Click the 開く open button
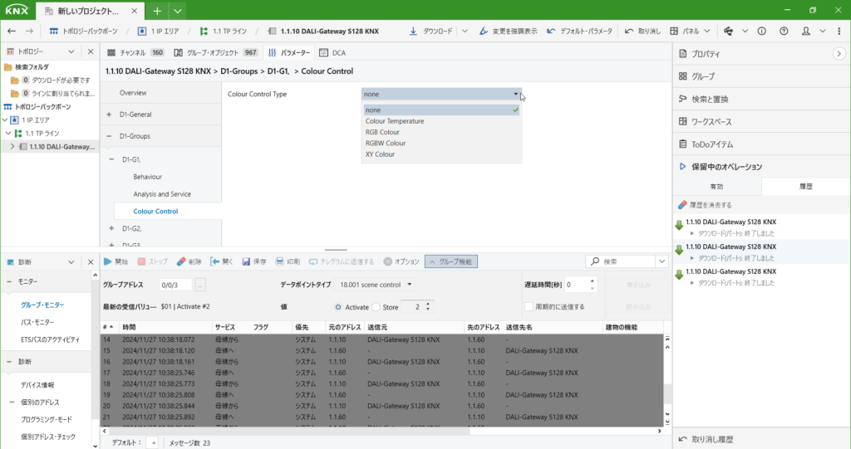 click(222, 261)
